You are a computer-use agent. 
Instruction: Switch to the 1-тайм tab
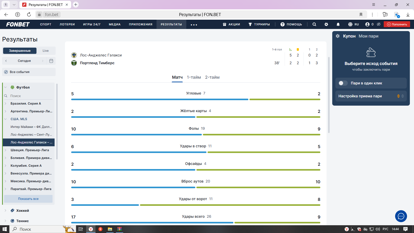point(194,77)
